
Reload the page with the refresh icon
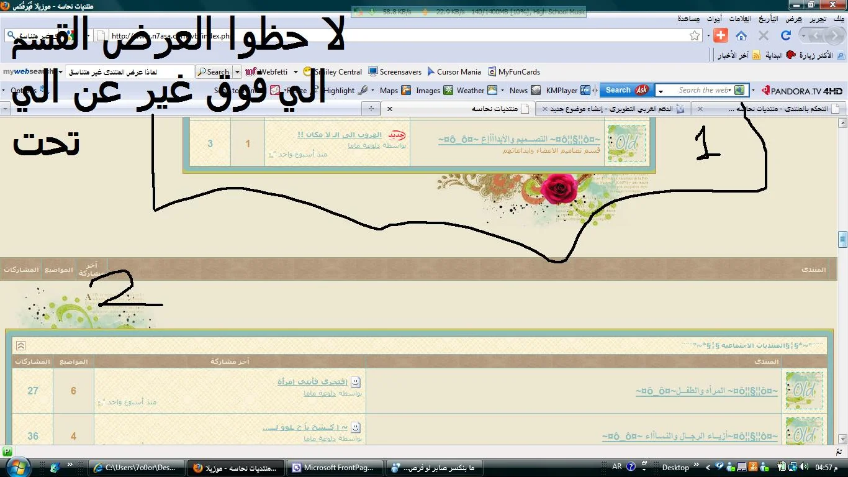pyautogui.click(x=785, y=35)
